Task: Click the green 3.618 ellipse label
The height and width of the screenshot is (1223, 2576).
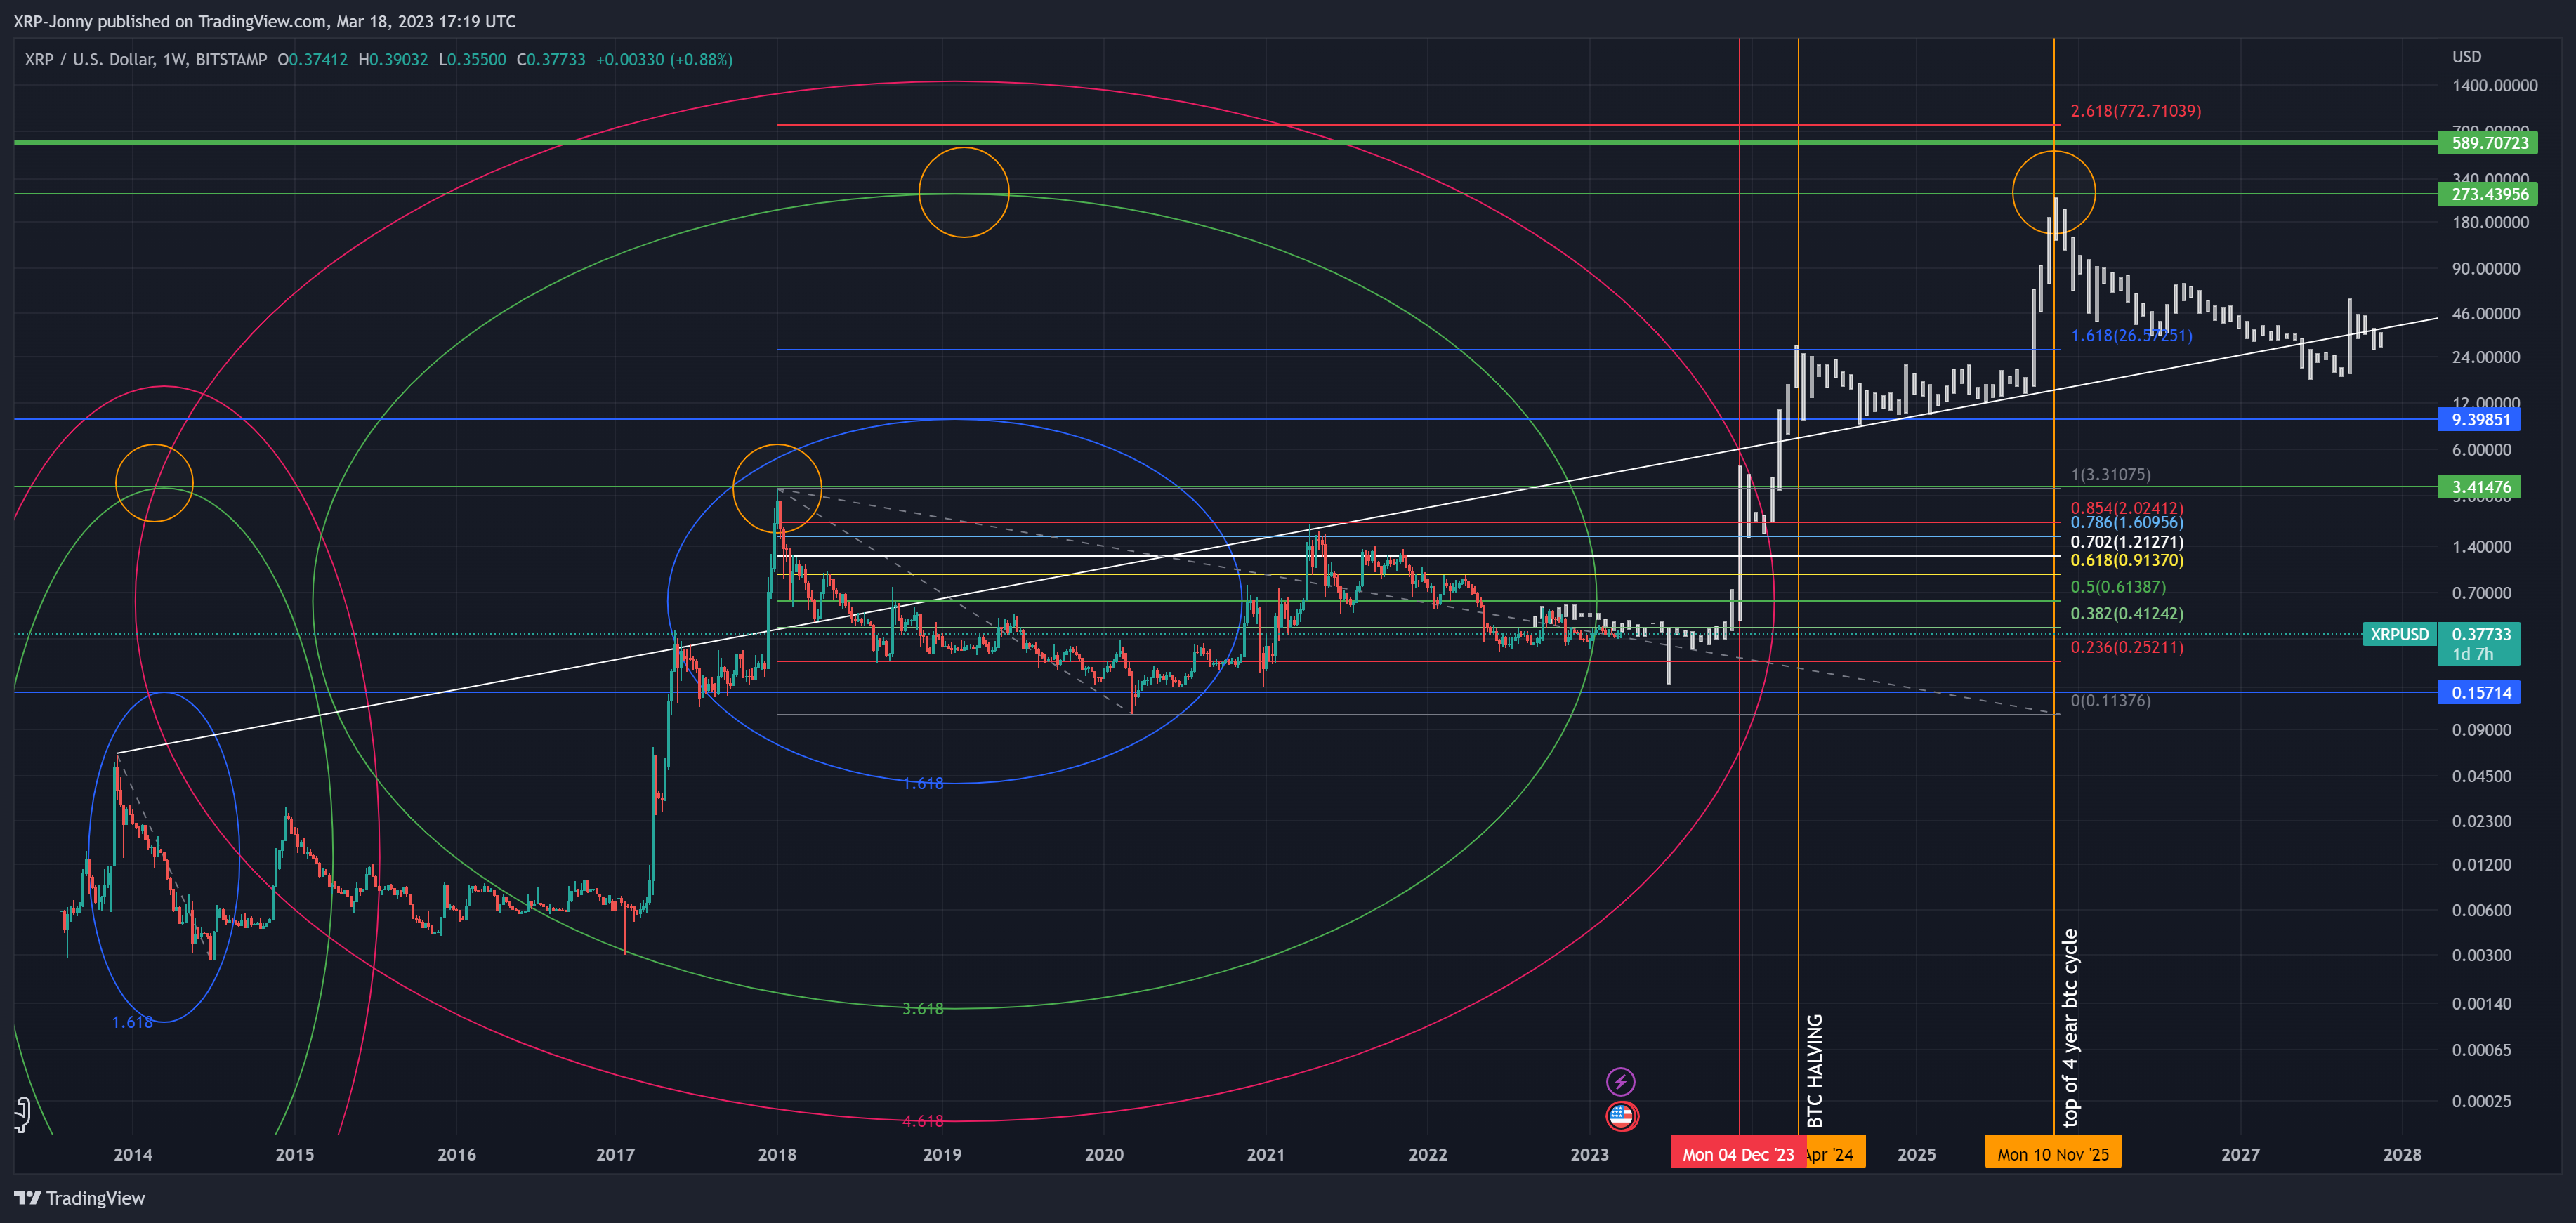Action: (922, 1009)
